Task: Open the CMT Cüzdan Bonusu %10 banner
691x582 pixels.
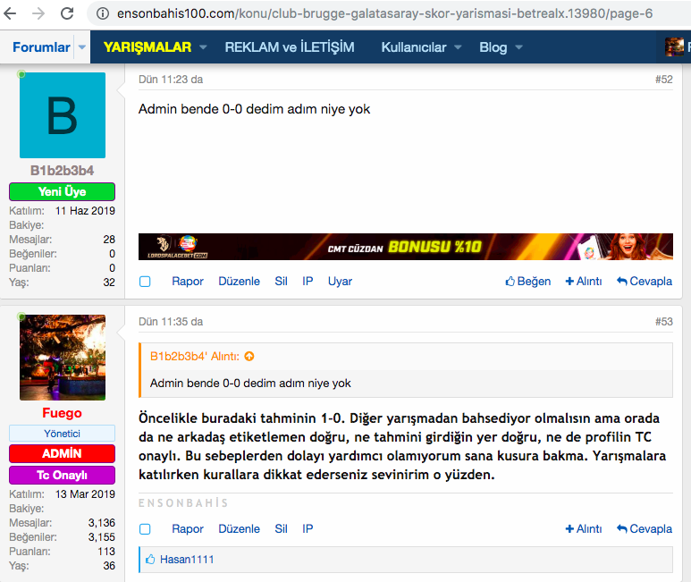Action: click(406, 247)
